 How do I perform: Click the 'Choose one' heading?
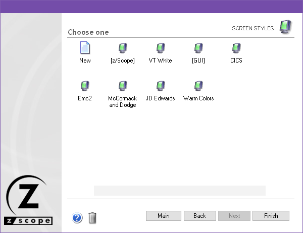[88, 32]
